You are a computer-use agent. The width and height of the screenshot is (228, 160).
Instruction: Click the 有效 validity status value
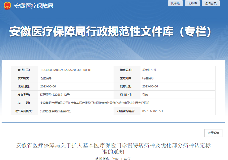coord(145,95)
